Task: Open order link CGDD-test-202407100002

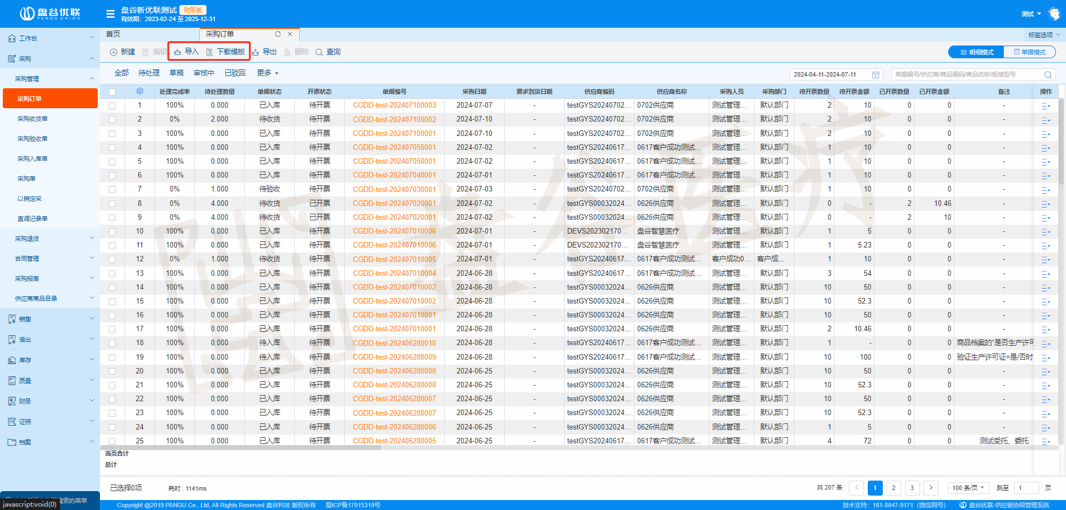Action: click(x=394, y=119)
